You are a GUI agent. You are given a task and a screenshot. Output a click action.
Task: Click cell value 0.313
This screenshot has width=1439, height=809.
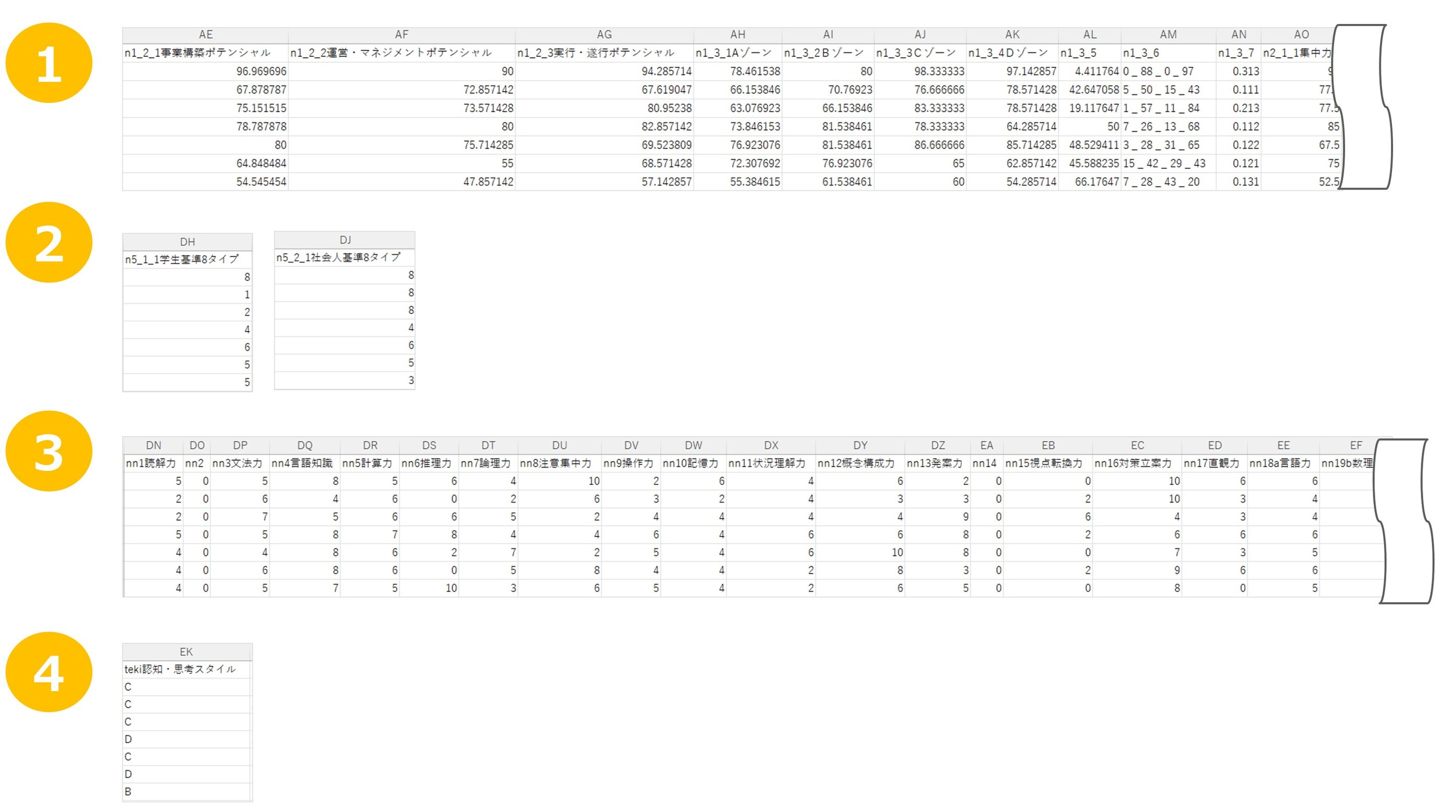click(1239, 72)
